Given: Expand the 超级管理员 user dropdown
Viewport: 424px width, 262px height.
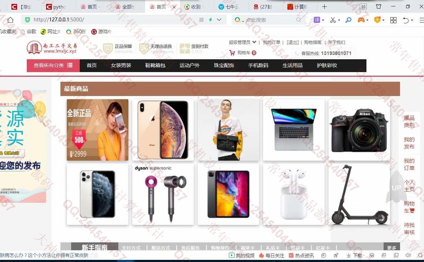Looking at the screenshot, I should click(x=254, y=42).
